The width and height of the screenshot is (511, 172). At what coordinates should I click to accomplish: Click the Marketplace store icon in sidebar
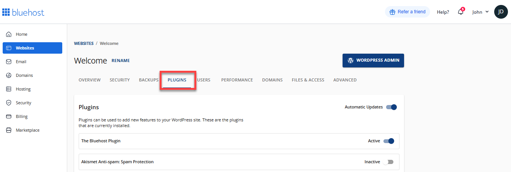[9, 130]
